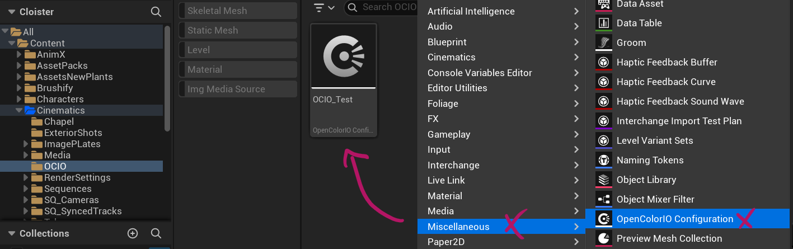Image resolution: width=793 pixels, height=249 pixels.
Task: Toggle the Material filter button
Action: (x=238, y=69)
